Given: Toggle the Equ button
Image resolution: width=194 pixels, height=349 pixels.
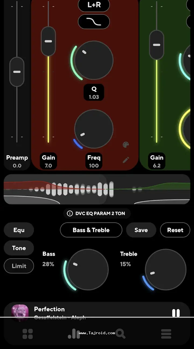Looking at the screenshot, I should pyautogui.click(x=19, y=230).
